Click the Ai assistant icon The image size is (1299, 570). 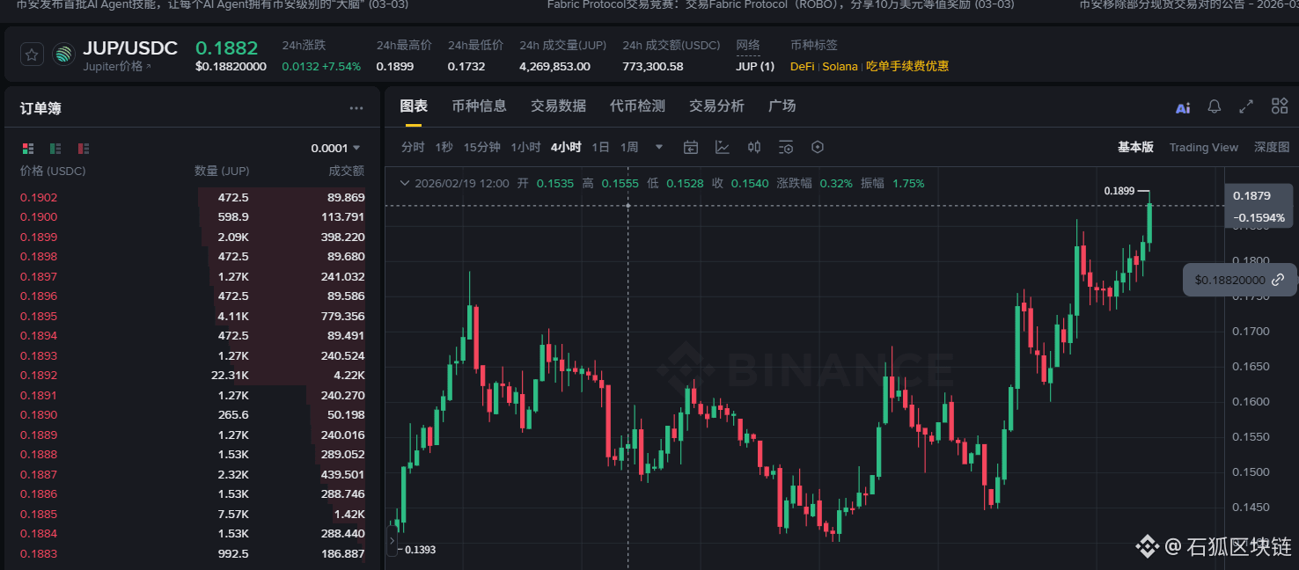[1183, 107]
